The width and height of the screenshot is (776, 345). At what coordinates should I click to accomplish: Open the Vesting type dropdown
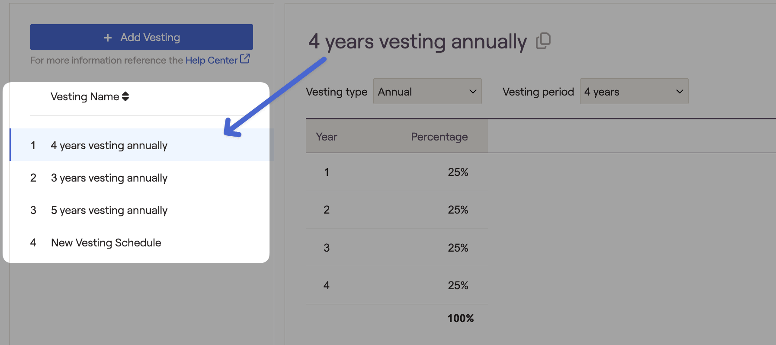pyautogui.click(x=427, y=92)
